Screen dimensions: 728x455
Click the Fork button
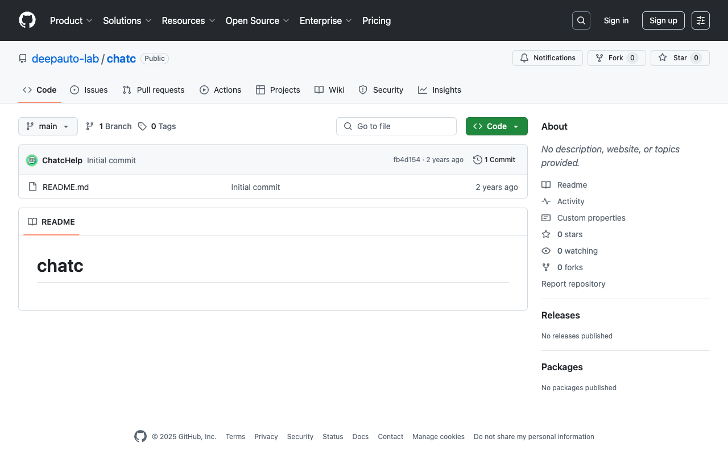click(x=617, y=58)
